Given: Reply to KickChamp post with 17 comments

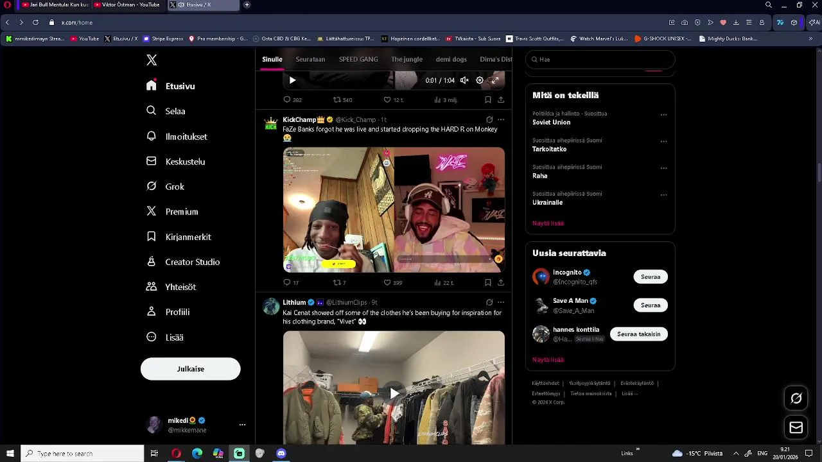Looking at the screenshot, I should (x=291, y=282).
